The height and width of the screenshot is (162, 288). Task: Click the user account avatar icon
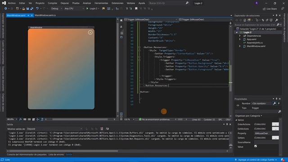pyautogui.click(x=256, y=3)
